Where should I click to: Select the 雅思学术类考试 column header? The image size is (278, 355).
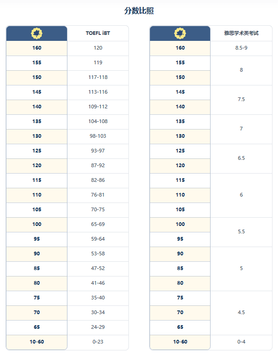241,33
